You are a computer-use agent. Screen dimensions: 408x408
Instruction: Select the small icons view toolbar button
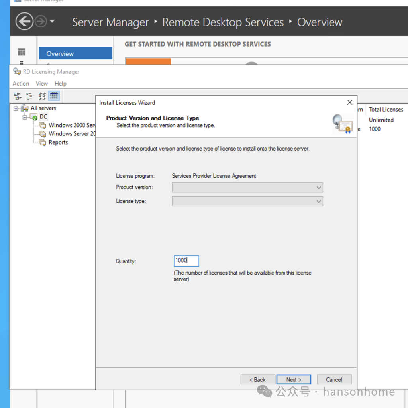pos(30,96)
